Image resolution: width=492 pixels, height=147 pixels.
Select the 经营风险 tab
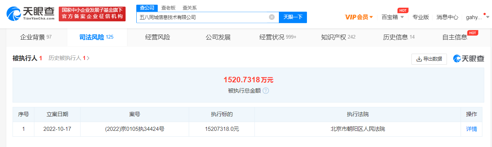(158, 37)
